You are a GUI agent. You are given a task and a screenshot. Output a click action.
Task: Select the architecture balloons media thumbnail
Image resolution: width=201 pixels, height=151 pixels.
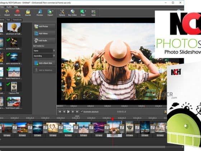14,42
